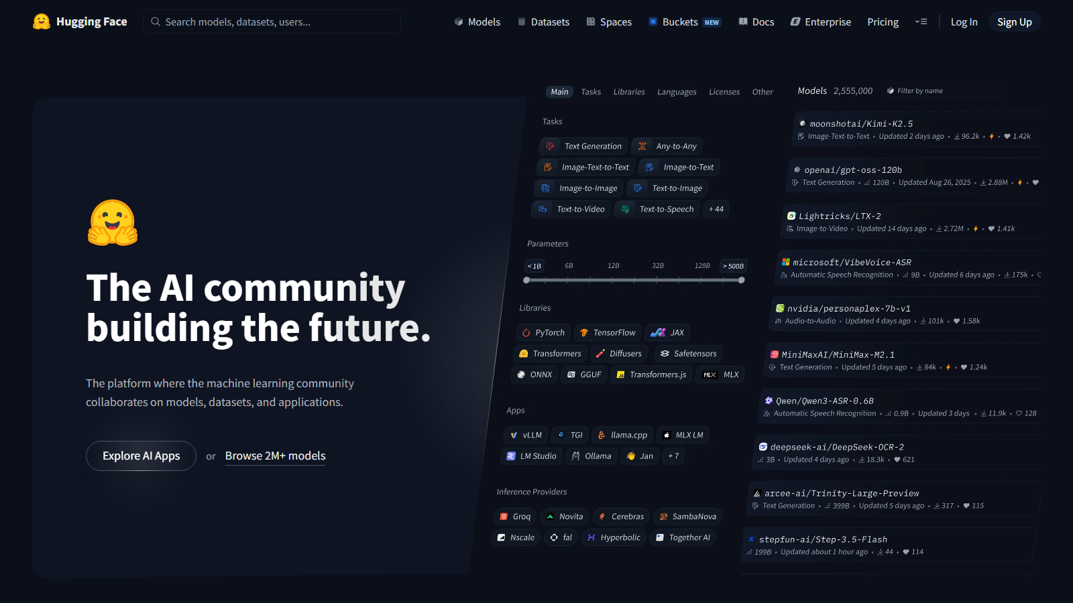Expand the +7 more apps chip
Viewport: 1073px width, 603px height.
[x=673, y=456]
